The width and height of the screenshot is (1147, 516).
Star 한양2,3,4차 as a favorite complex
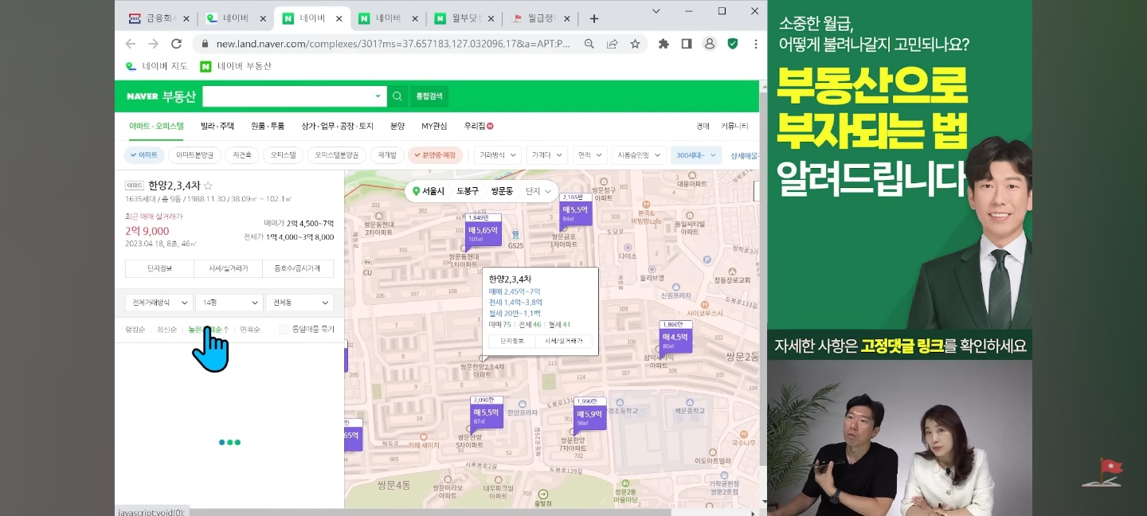[208, 186]
